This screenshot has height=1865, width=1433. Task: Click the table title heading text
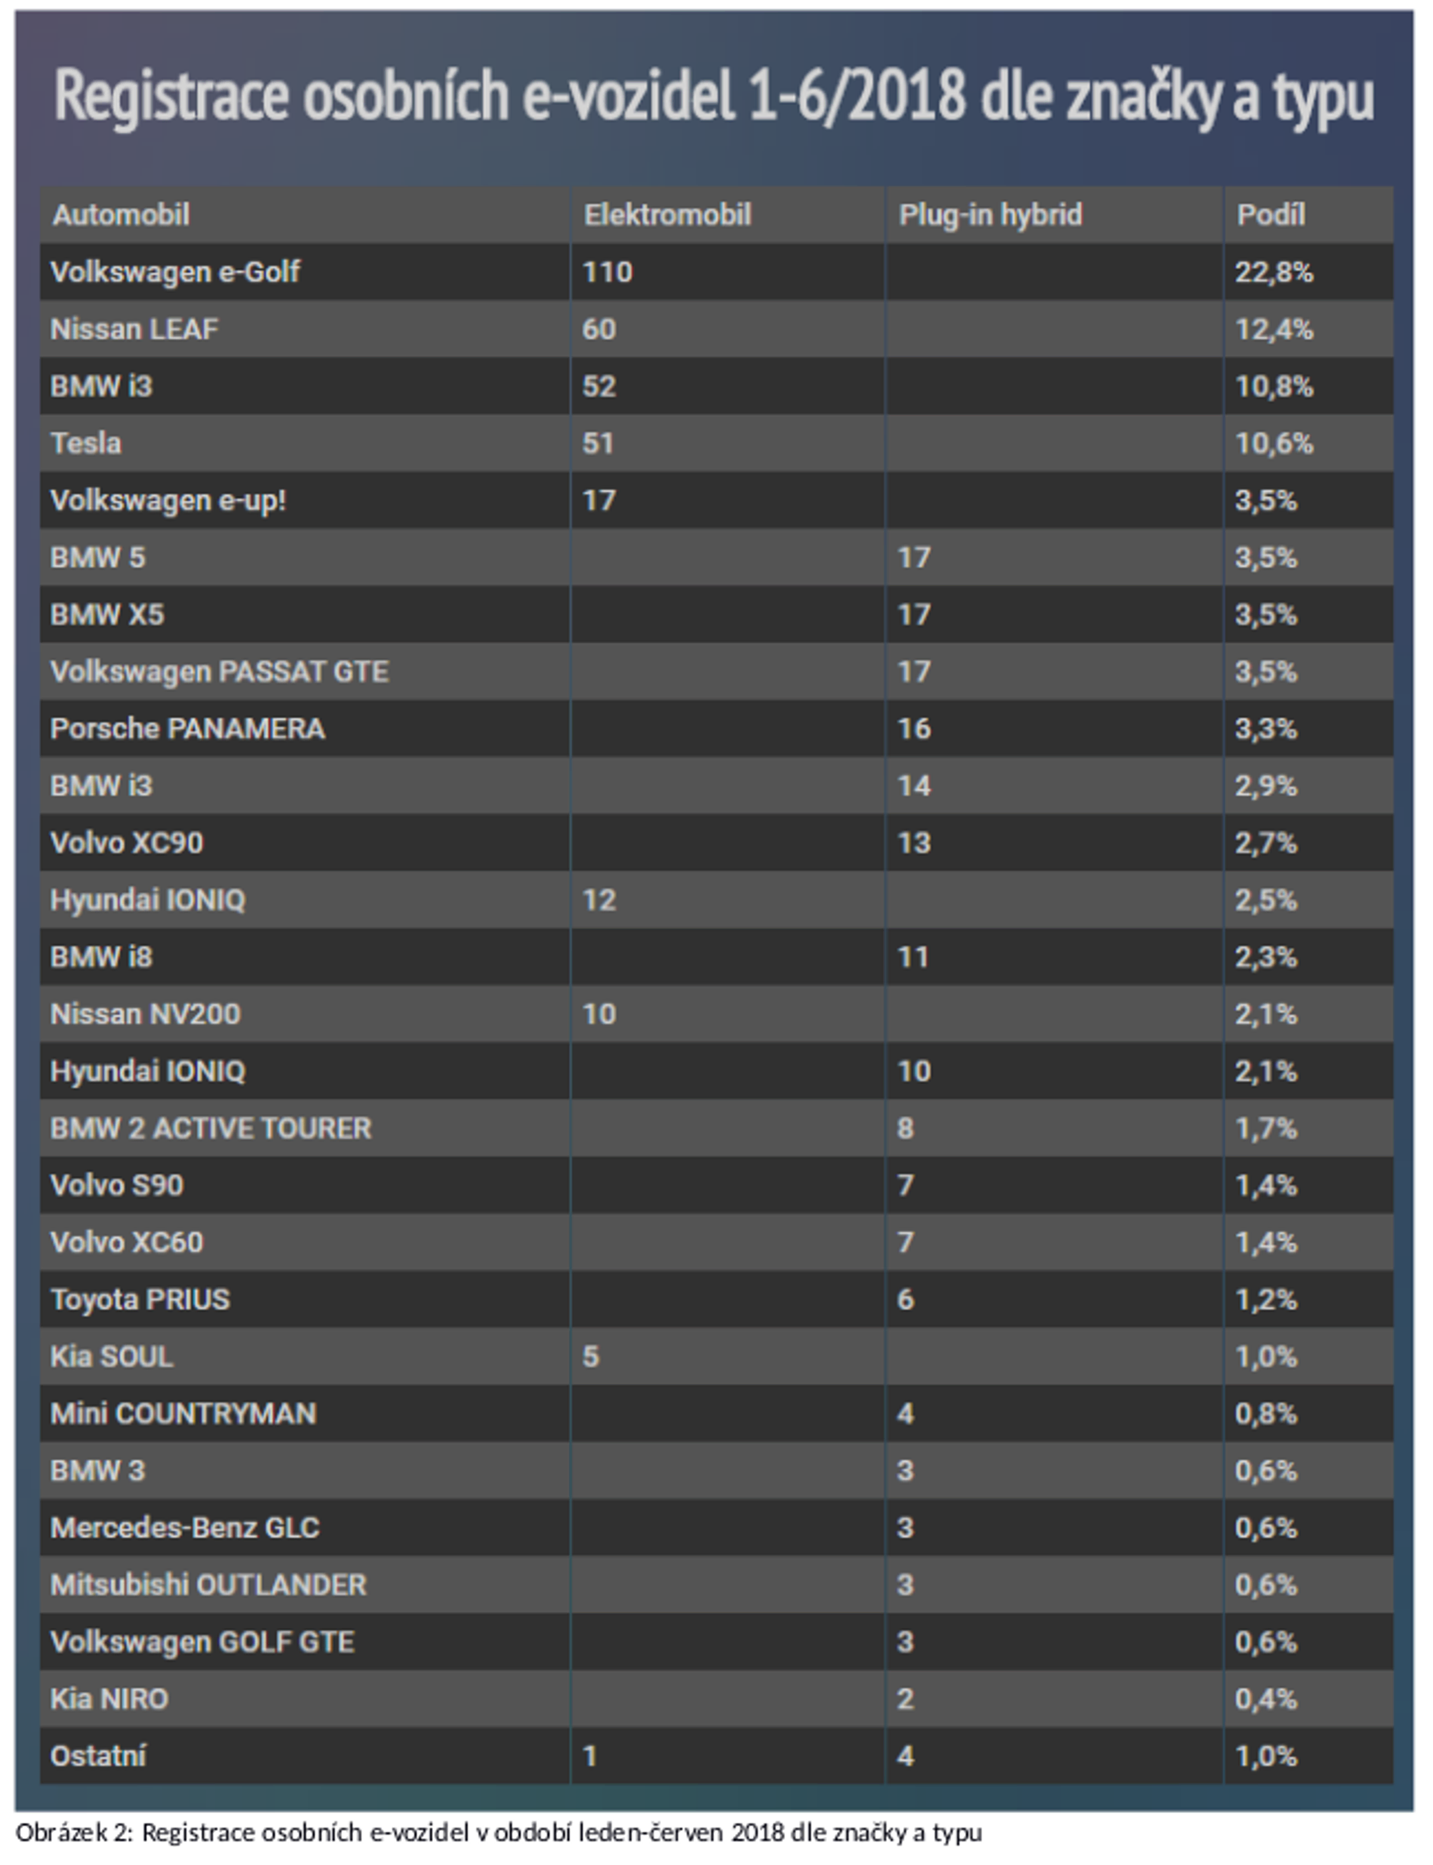point(714,96)
